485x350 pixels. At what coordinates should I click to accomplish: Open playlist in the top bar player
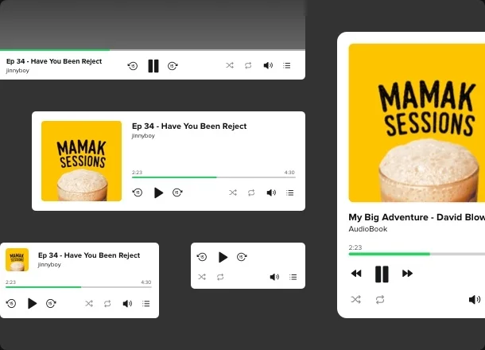tap(287, 65)
